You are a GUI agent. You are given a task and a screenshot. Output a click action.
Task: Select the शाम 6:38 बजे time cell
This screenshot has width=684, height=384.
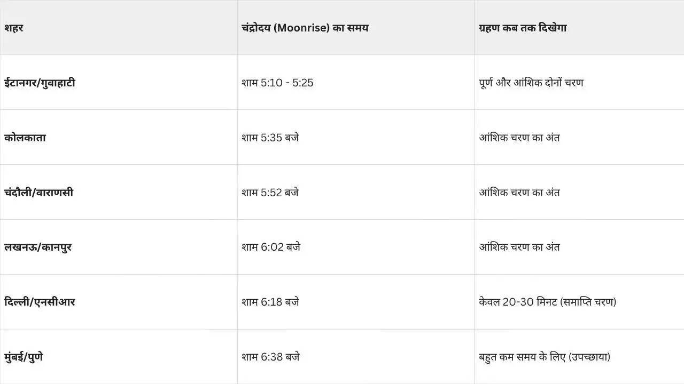pos(270,357)
